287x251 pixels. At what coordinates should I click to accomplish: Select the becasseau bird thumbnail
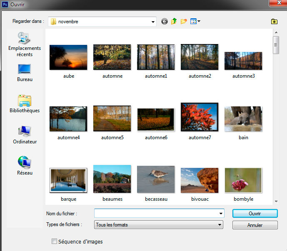click(x=156, y=180)
